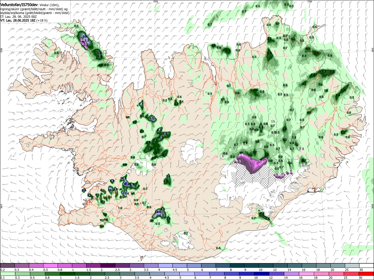Click the 'IT: Lau. 28. 06. 2025 00Z' line
374x280 pixels.
[x=18, y=17]
